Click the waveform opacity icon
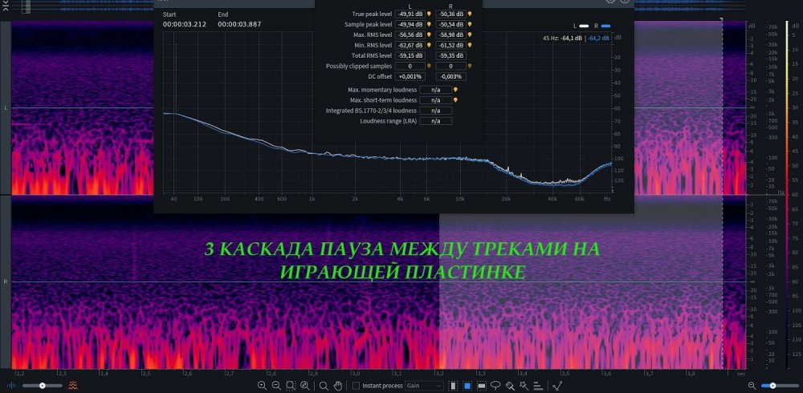Image resolution: width=803 pixels, height=393 pixels. tap(12, 385)
